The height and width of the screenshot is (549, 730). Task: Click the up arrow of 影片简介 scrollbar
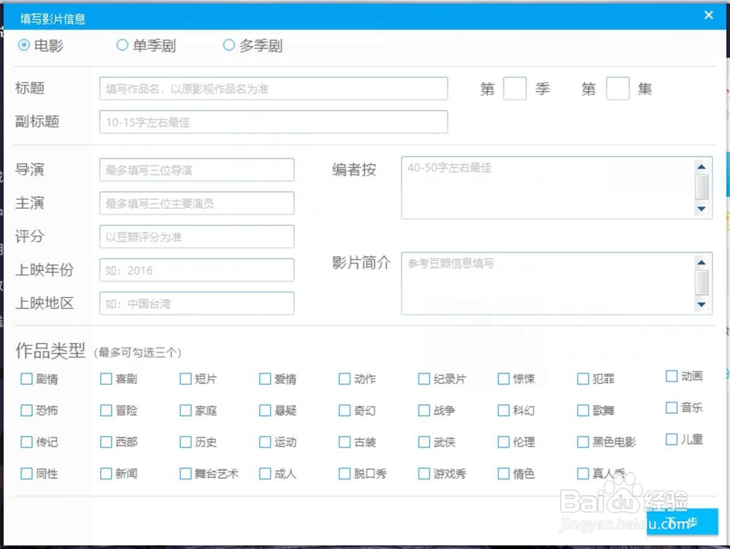click(x=702, y=263)
